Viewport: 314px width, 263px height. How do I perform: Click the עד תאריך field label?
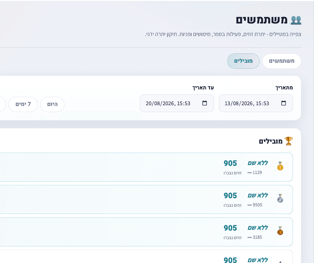[203, 88]
